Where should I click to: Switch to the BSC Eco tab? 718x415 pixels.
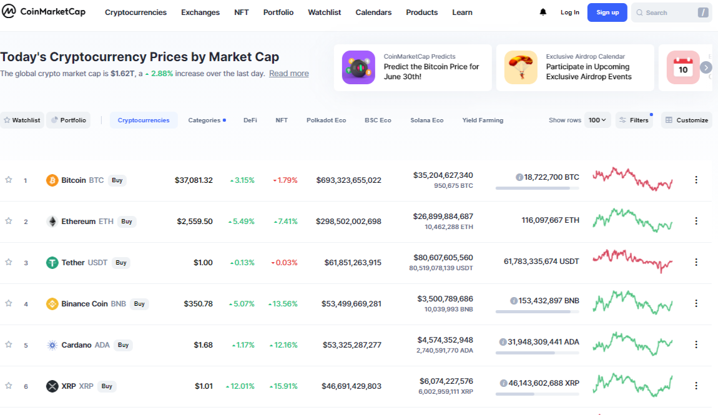(x=378, y=120)
